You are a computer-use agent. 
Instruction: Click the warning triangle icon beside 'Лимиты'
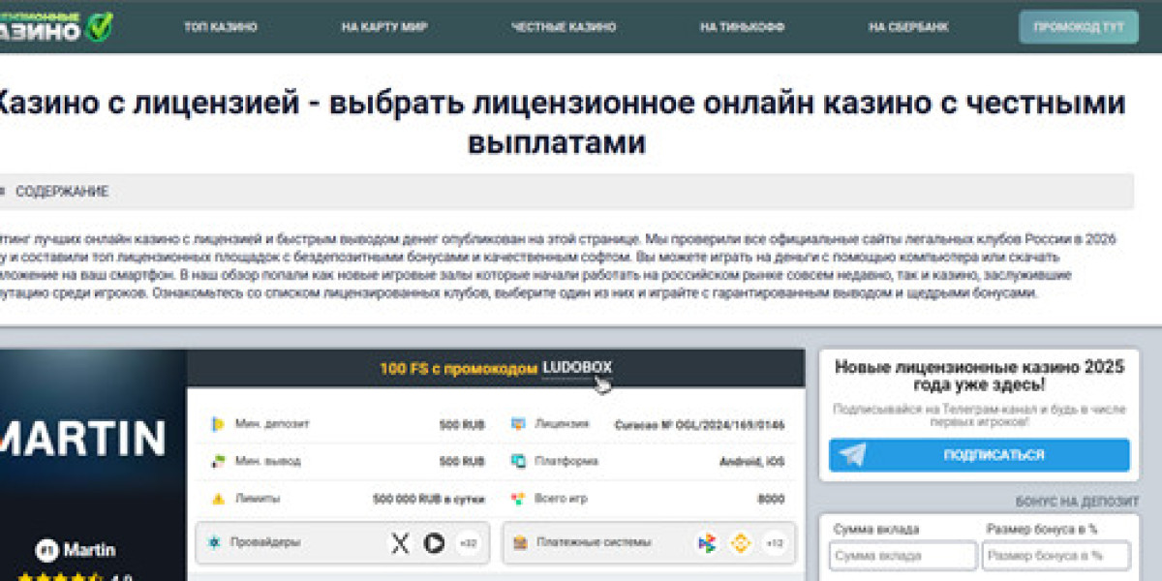click(218, 499)
